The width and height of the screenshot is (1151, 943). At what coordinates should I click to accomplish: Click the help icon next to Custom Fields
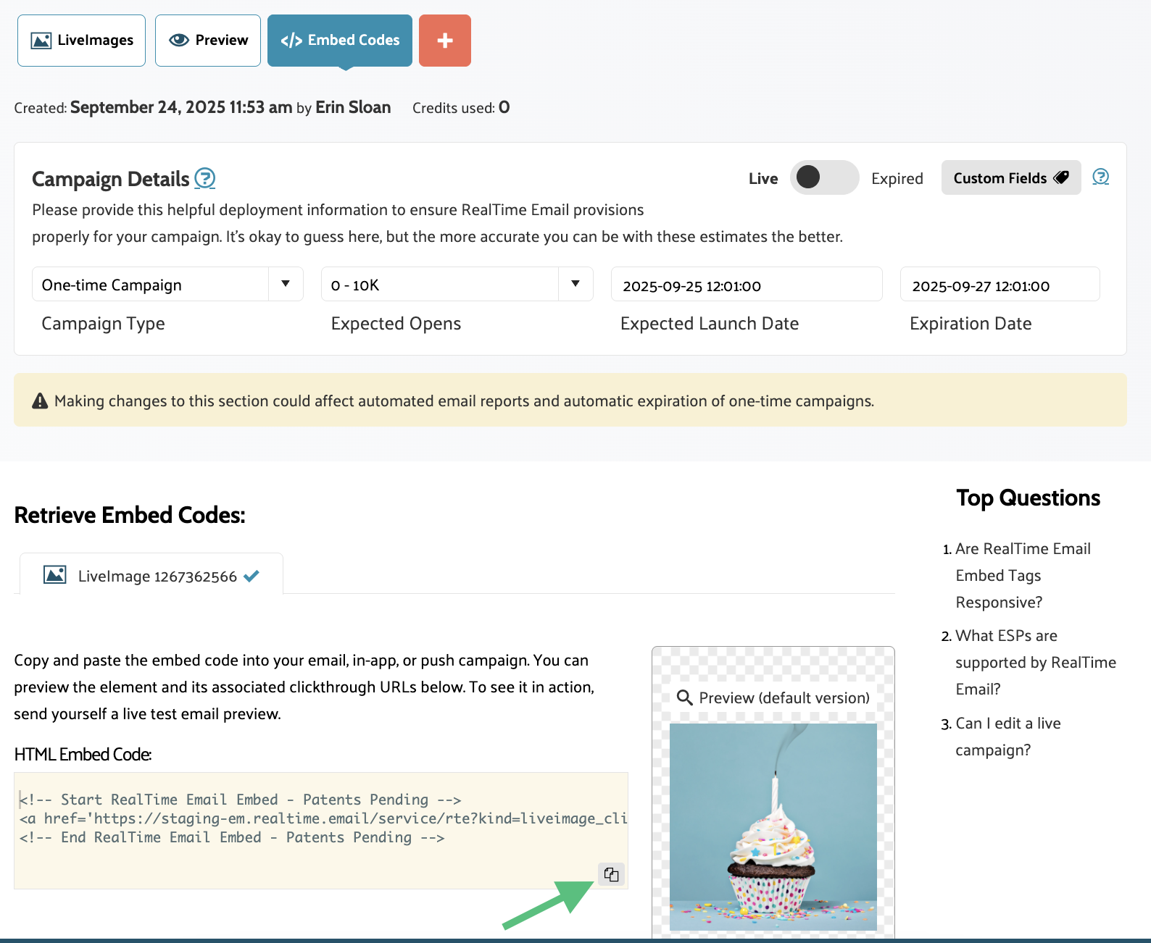(1100, 177)
